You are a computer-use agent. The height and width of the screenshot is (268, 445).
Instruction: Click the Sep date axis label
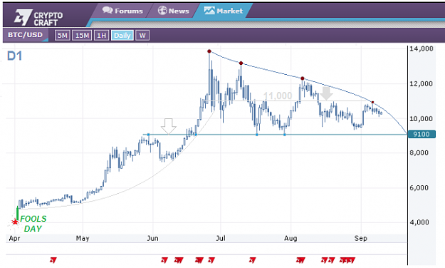coord(361,238)
